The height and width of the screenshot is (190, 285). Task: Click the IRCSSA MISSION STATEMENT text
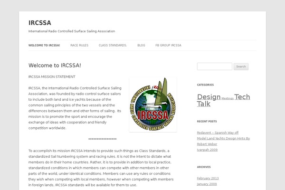[52, 77]
